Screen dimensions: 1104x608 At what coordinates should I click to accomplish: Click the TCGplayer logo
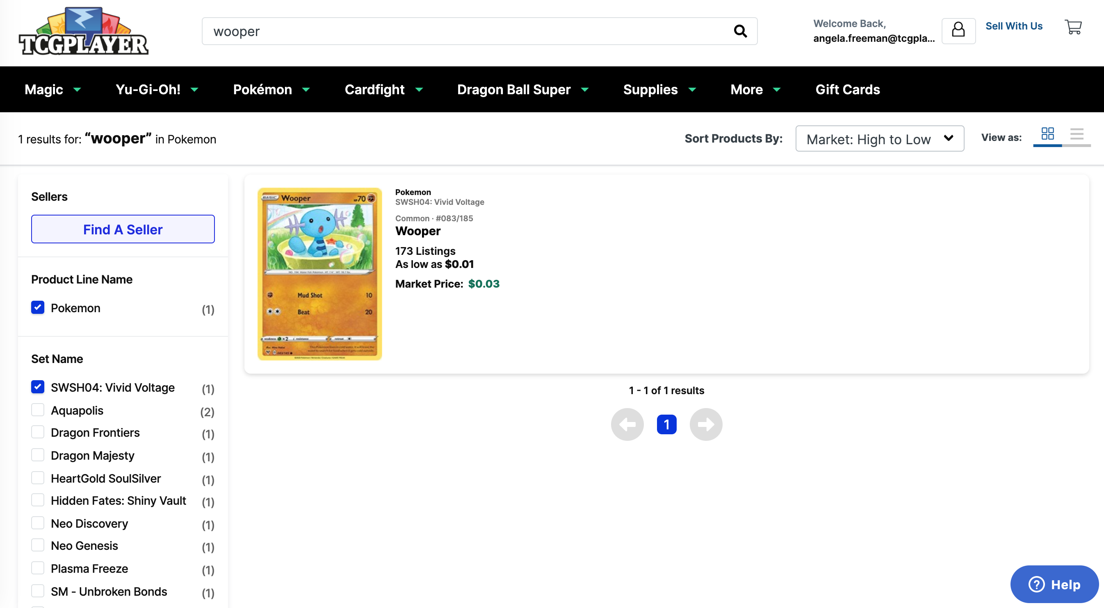click(x=84, y=32)
